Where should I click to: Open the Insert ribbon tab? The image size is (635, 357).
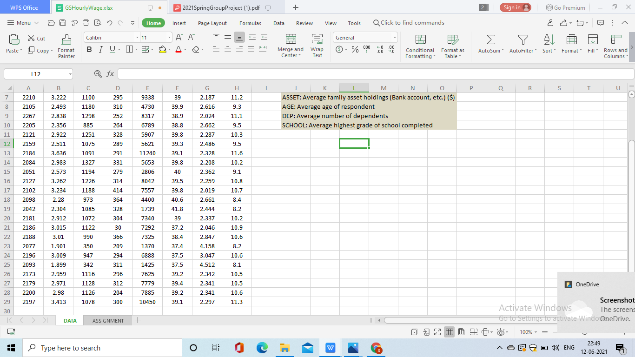coord(179,23)
